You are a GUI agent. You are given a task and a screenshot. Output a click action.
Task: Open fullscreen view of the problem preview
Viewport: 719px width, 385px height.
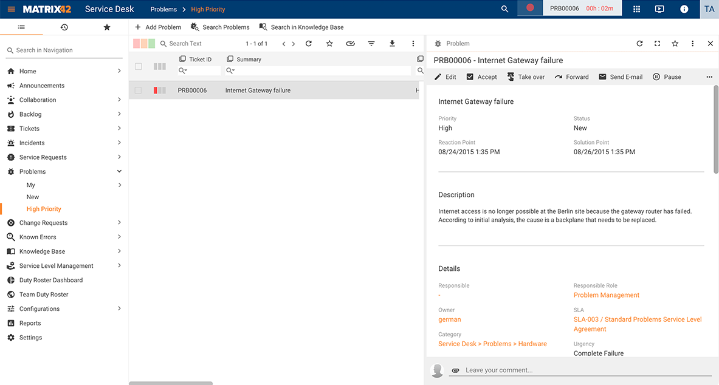pyautogui.click(x=657, y=43)
